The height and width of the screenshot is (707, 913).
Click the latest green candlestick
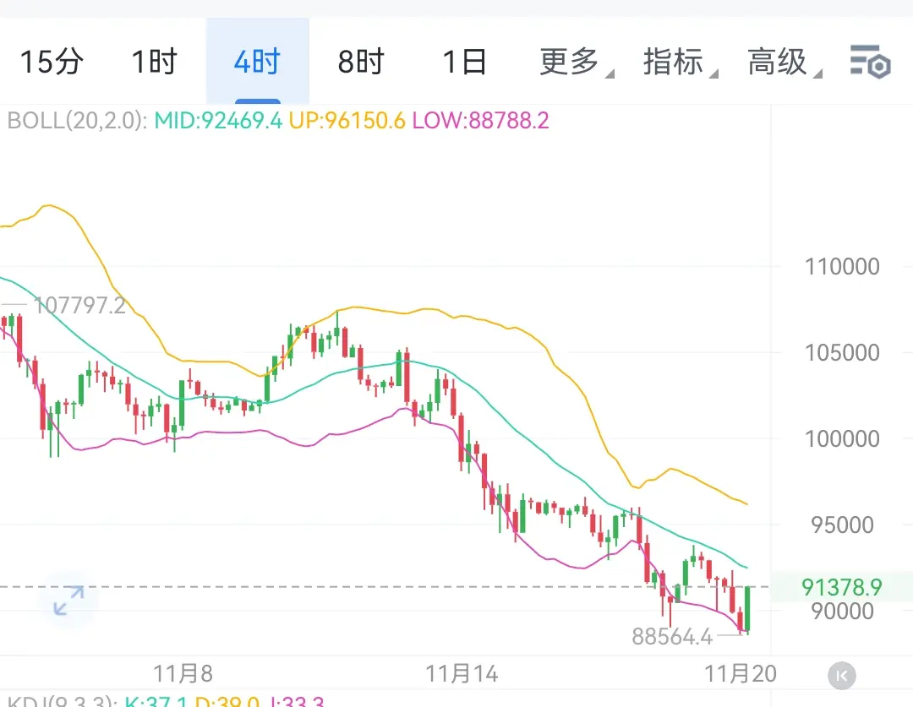(747, 609)
